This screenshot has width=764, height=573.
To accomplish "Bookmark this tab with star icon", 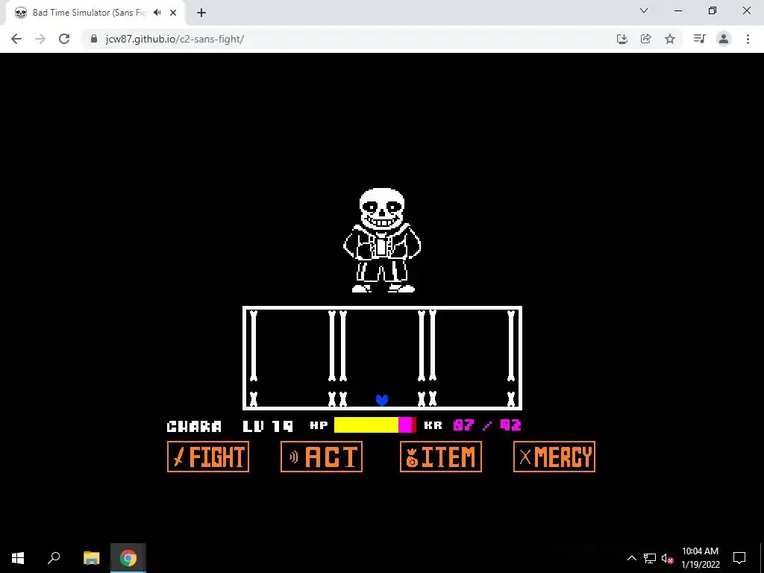I will pyautogui.click(x=670, y=39).
